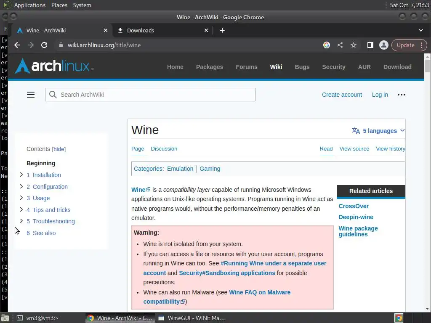Viewport: 431px width, 323px height.
Task: Open Forums in Arch navigation
Action: [247, 67]
